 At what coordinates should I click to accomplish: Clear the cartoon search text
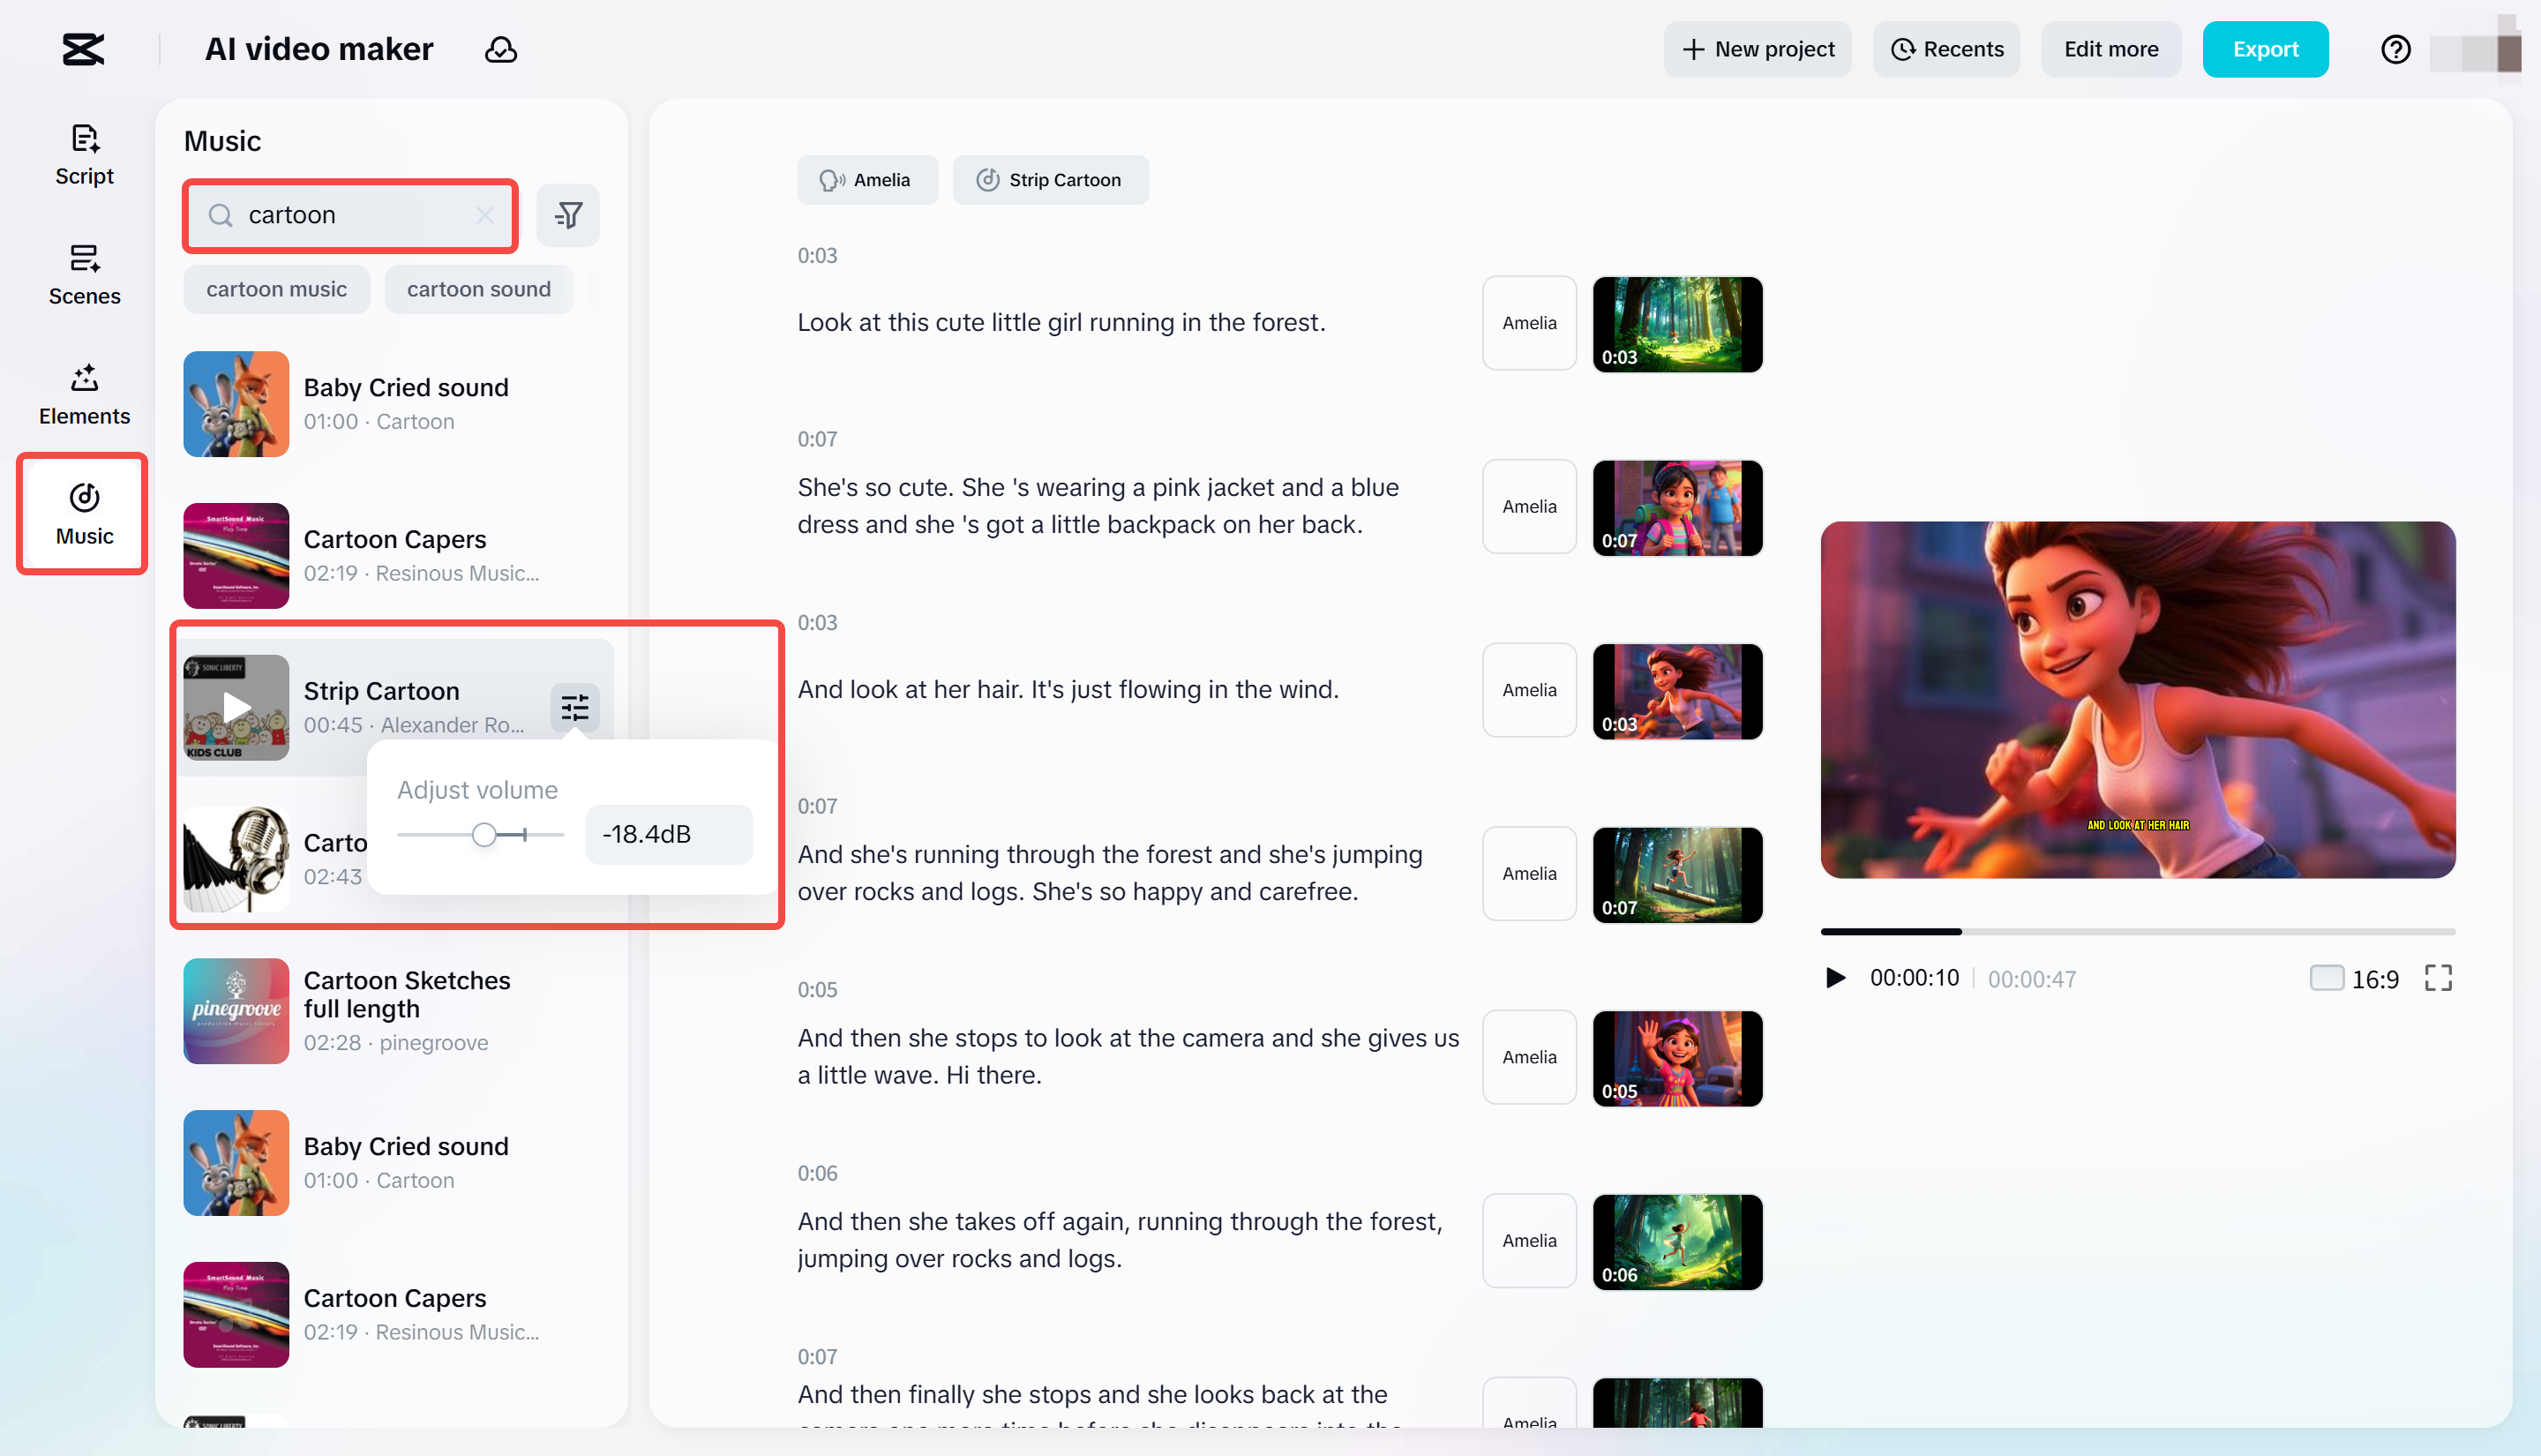click(484, 215)
